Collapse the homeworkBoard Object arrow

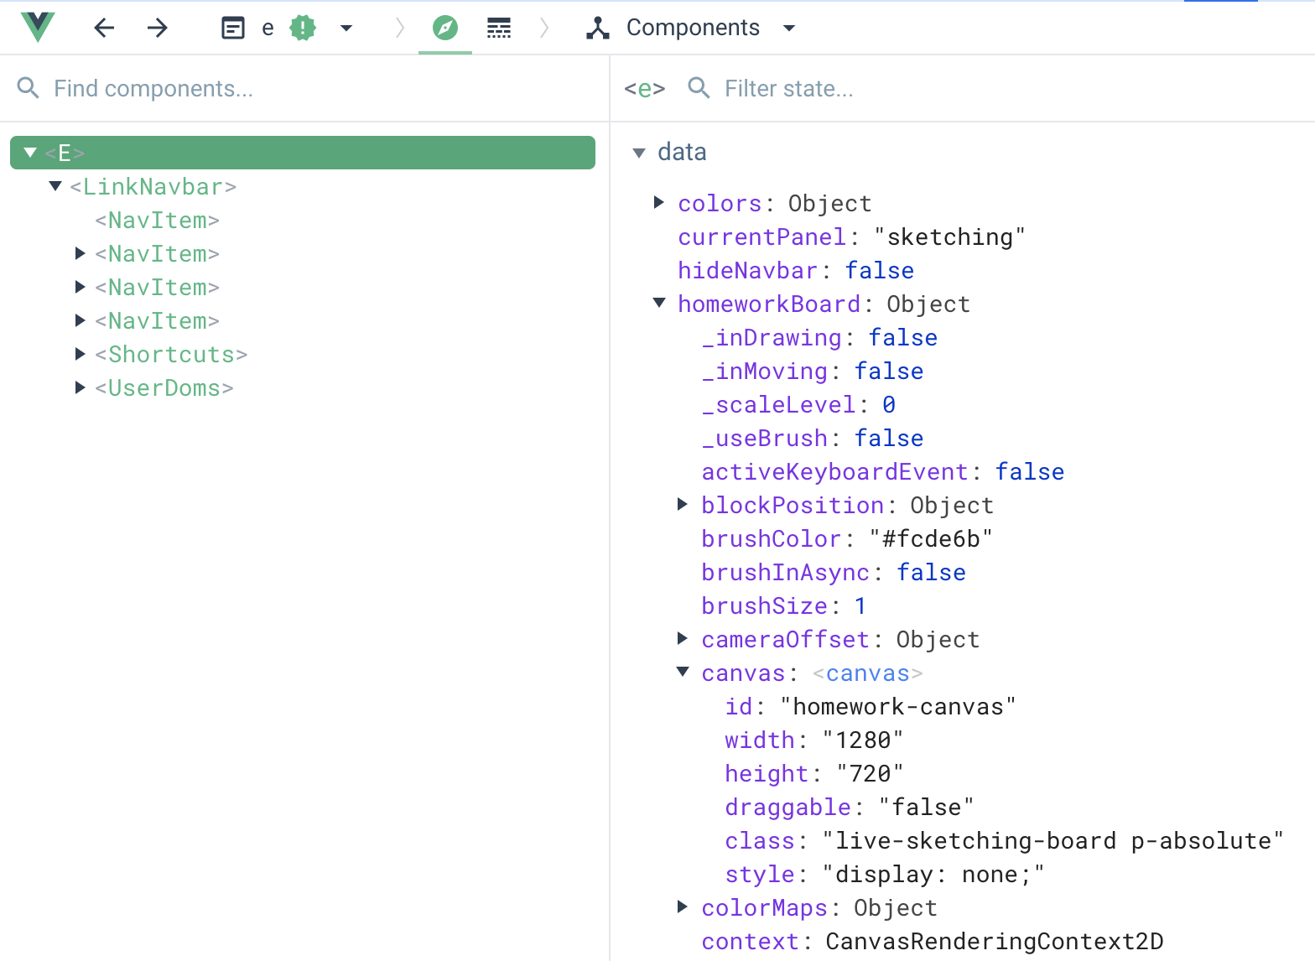point(659,303)
